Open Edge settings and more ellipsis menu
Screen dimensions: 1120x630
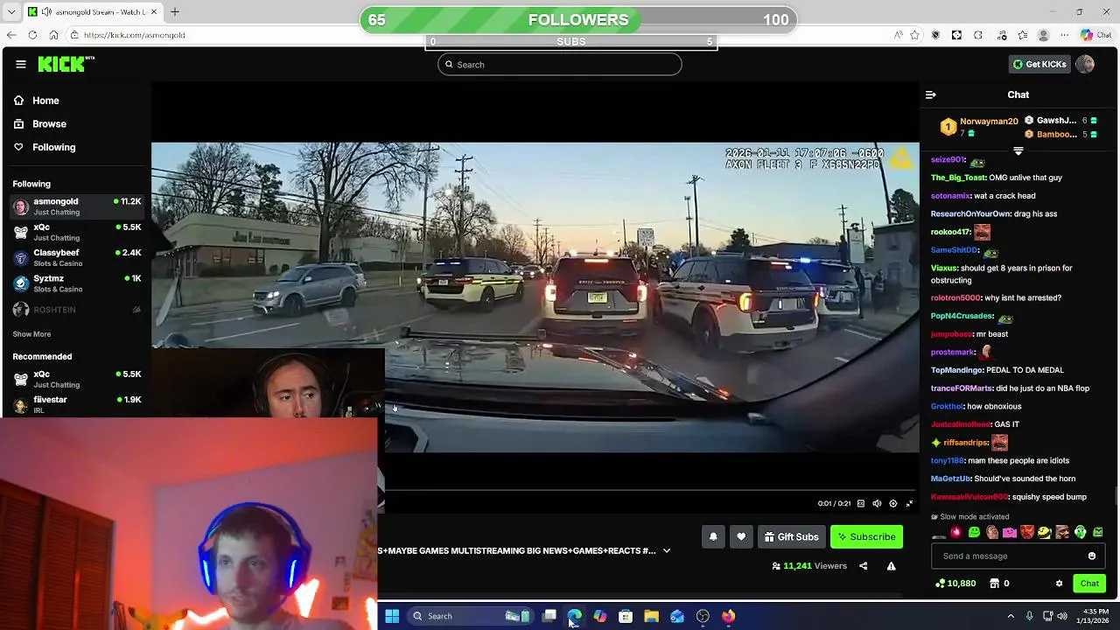(1065, 35)
